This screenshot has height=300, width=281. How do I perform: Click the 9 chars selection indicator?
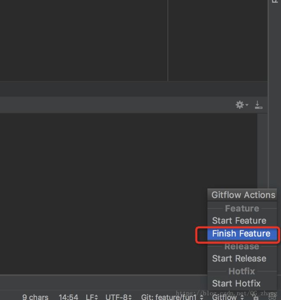point(35,297)
